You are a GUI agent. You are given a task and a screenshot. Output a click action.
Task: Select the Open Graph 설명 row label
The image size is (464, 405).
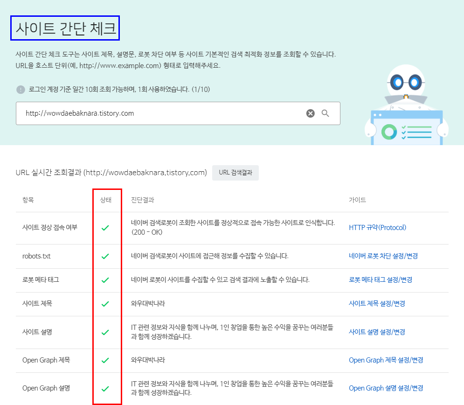coord(46,388)
